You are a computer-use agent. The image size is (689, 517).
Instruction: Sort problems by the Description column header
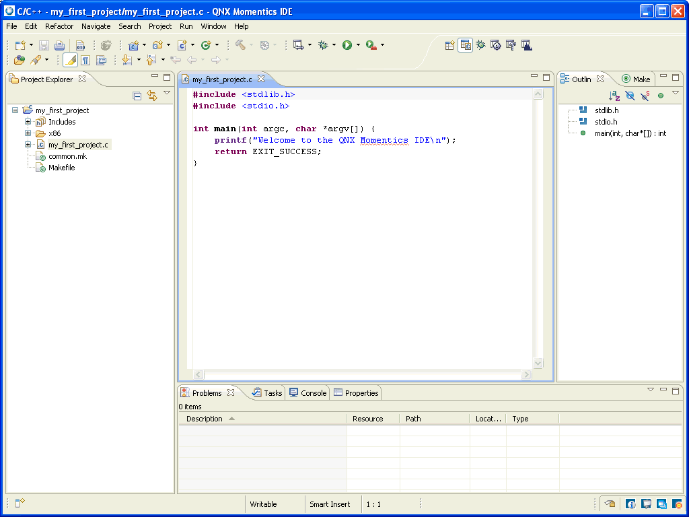[205, 419]
